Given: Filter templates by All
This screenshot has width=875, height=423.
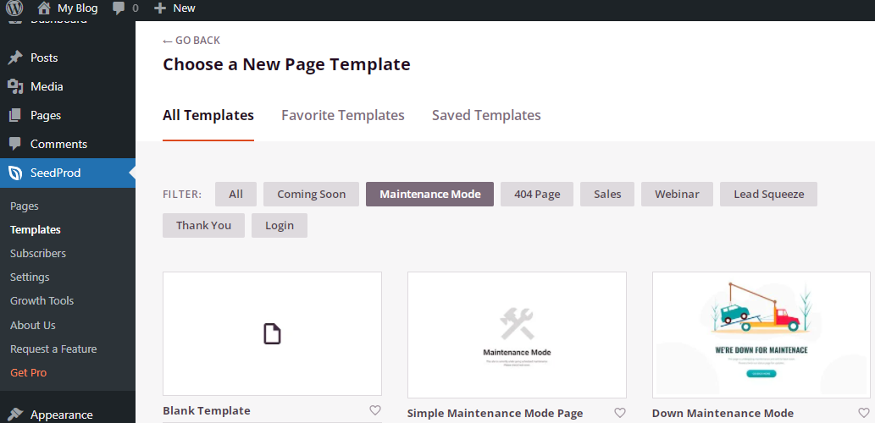Looking at the screenshot, I should (x=236, y=194).
